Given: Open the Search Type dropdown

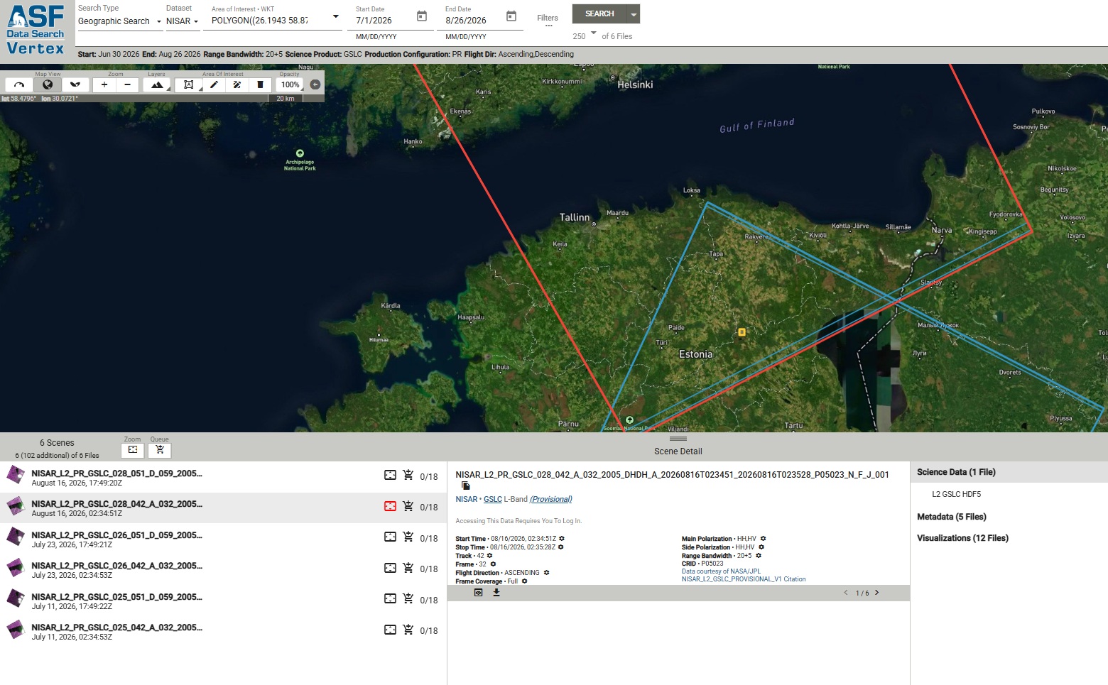Looking at the screenshot, I should pyautogui.click(x=120, y=21).
